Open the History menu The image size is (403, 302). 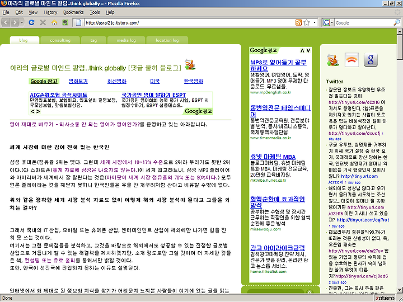tap(50, 12)
